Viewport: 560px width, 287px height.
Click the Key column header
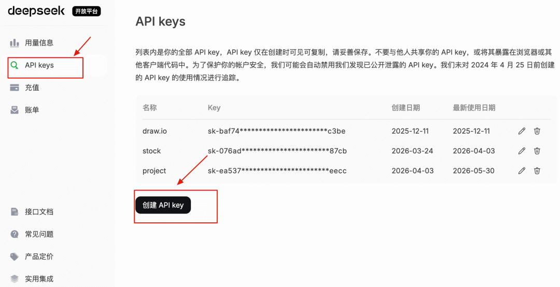(214, 108)
